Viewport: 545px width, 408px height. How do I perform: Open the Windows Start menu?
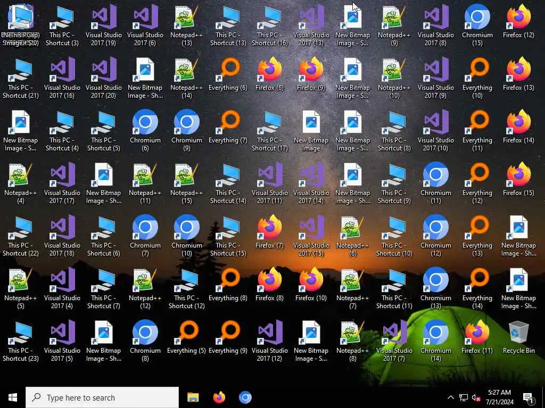pyautogui.click(x=13, y=397)
